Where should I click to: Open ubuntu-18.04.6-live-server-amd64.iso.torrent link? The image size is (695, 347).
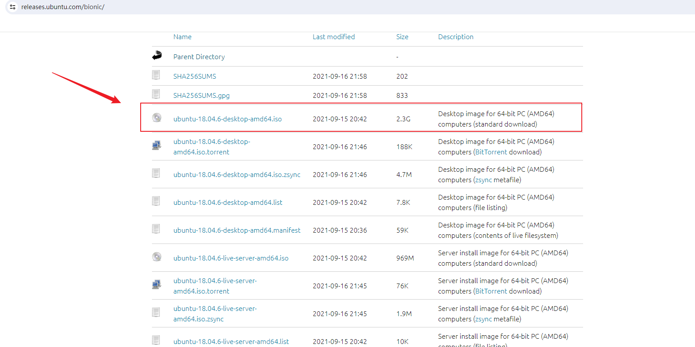tap(215, 286)
